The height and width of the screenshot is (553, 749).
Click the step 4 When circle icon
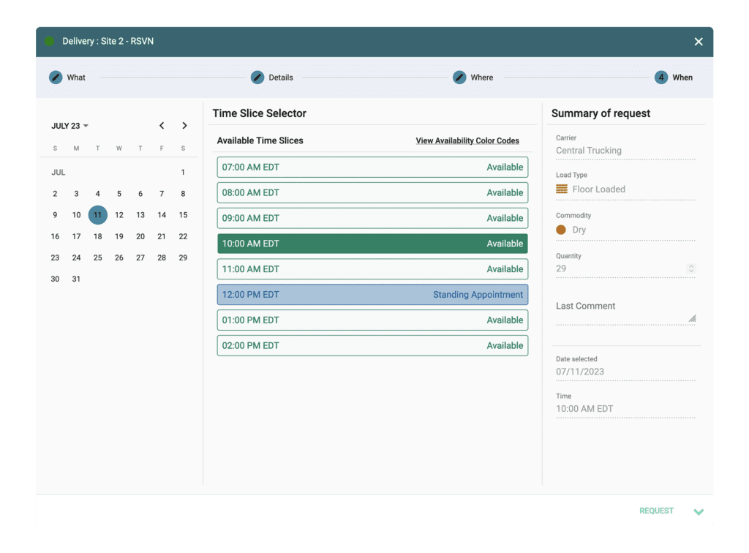click(661, 78)
